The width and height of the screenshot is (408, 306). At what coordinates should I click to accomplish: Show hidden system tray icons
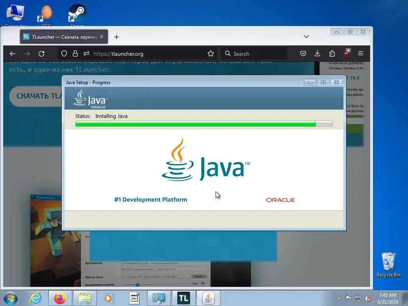339,298
